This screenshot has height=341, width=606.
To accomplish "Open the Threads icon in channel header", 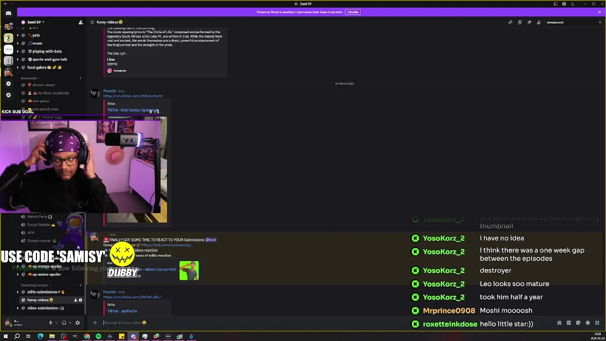I will click(x=510, y=22).
